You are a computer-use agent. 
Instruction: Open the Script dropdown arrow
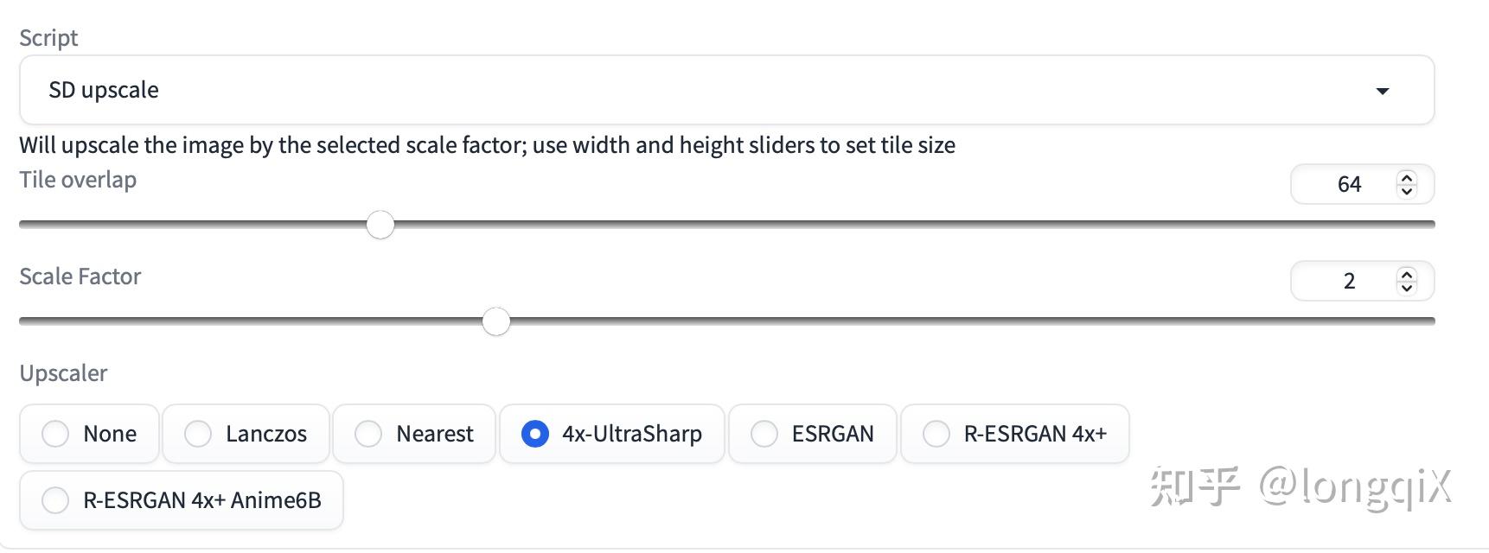point(1382,91)
